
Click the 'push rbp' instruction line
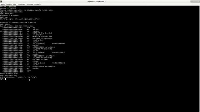(19, 28)
